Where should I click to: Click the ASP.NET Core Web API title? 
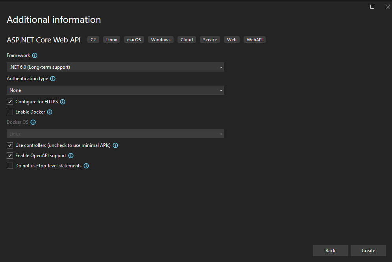44,40
